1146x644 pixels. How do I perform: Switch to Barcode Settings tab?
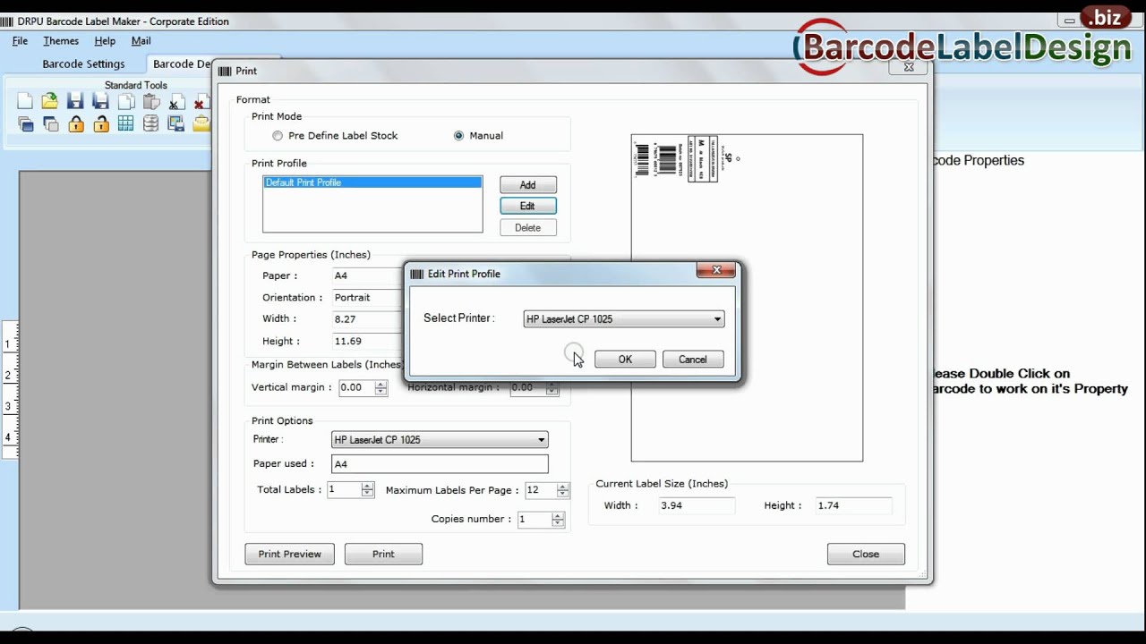tap(83, 64)
